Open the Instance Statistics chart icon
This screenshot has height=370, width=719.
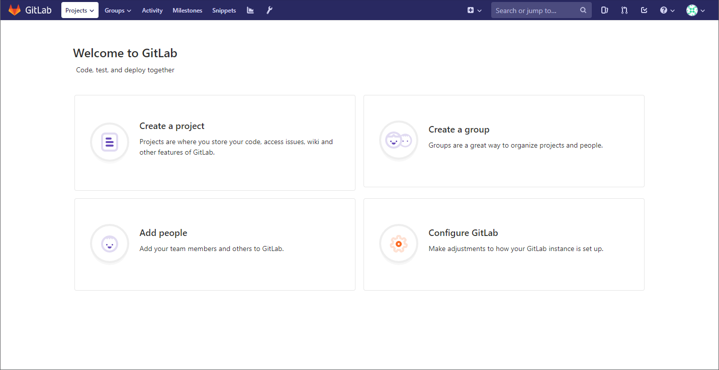click(250, 10)
